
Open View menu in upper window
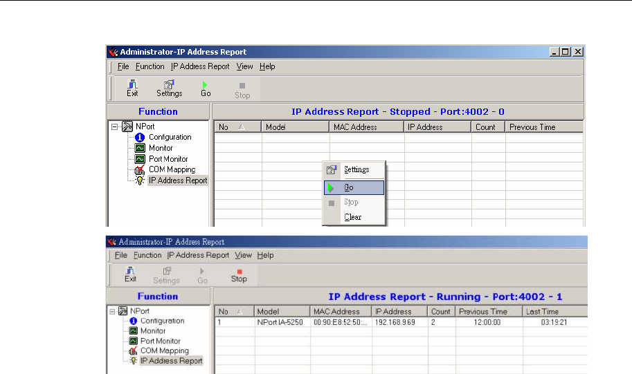point(244,66)
